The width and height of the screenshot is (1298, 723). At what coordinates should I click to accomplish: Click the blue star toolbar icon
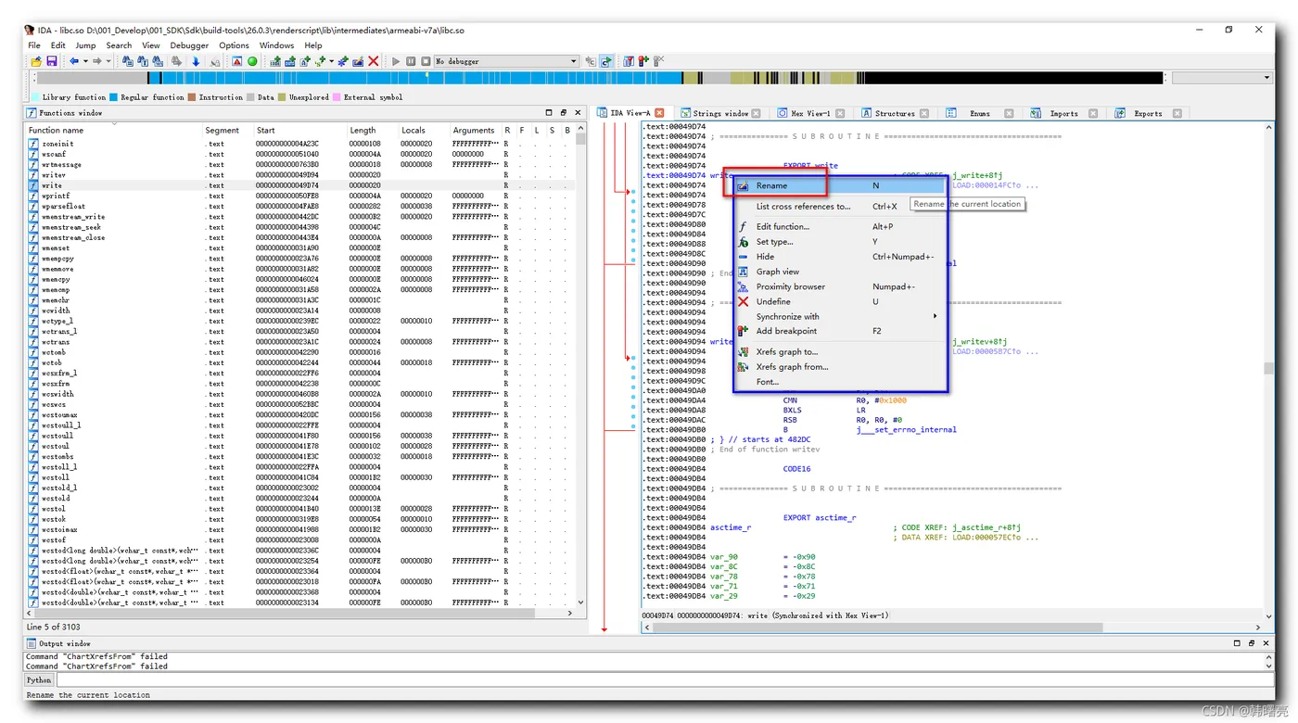coord(342,61)
